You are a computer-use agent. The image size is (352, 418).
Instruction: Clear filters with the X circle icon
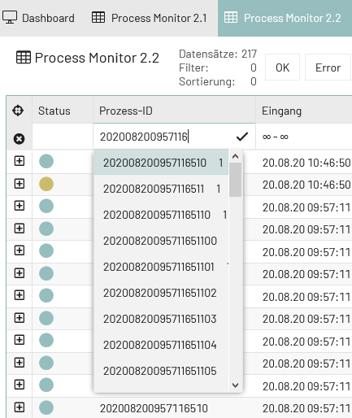19,139
